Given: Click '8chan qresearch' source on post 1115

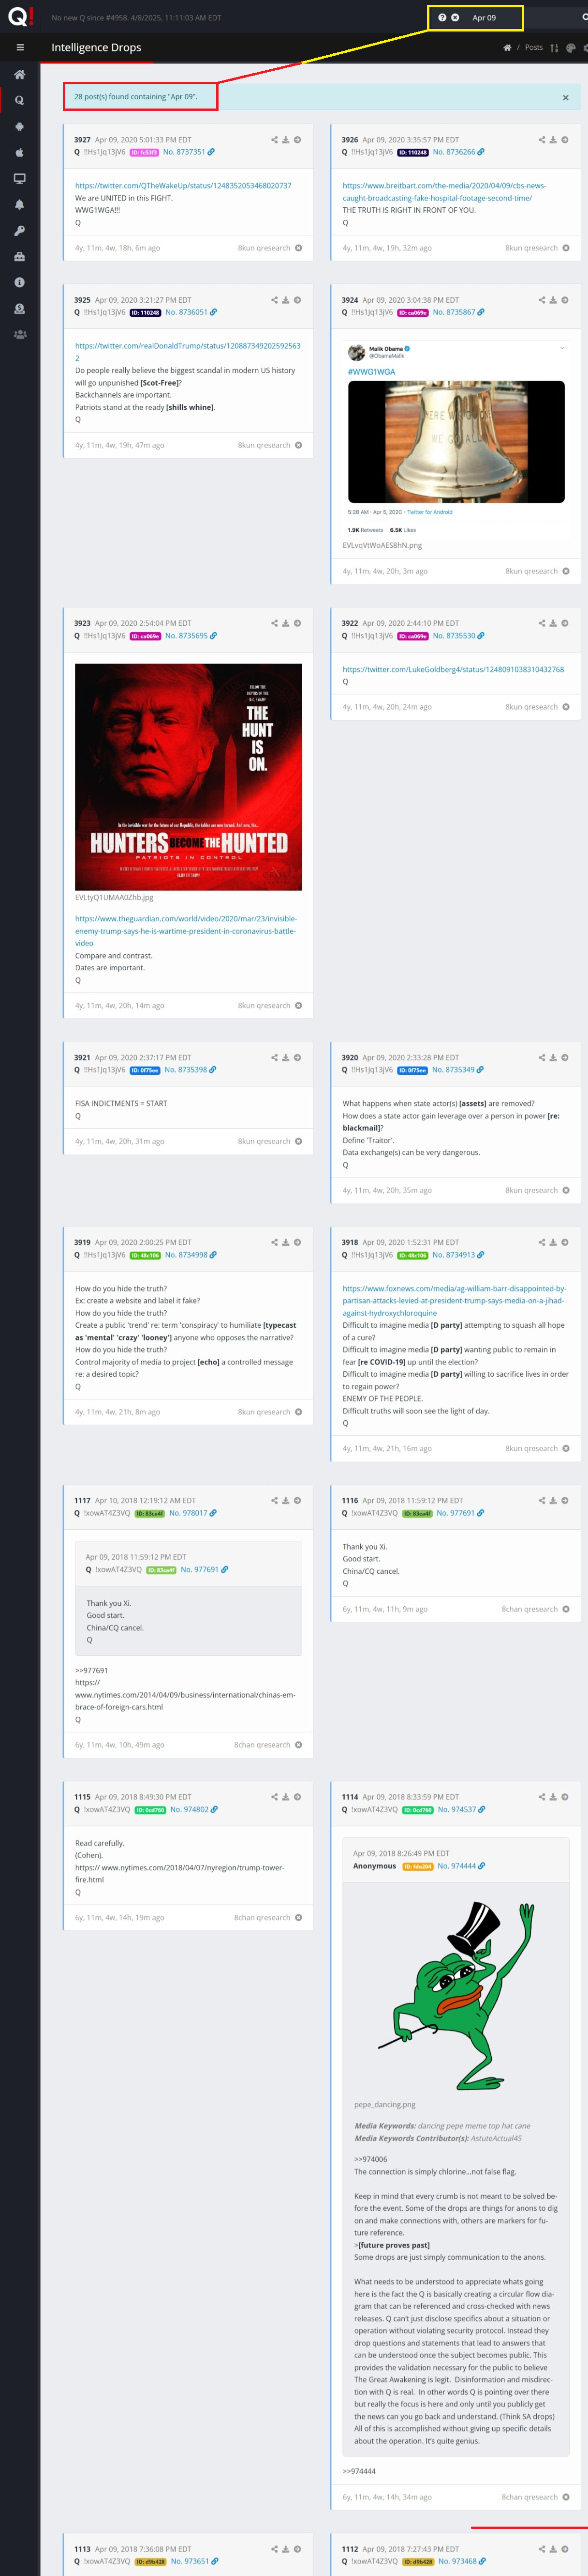Looking at the screenshot, I should (262, 1918).
